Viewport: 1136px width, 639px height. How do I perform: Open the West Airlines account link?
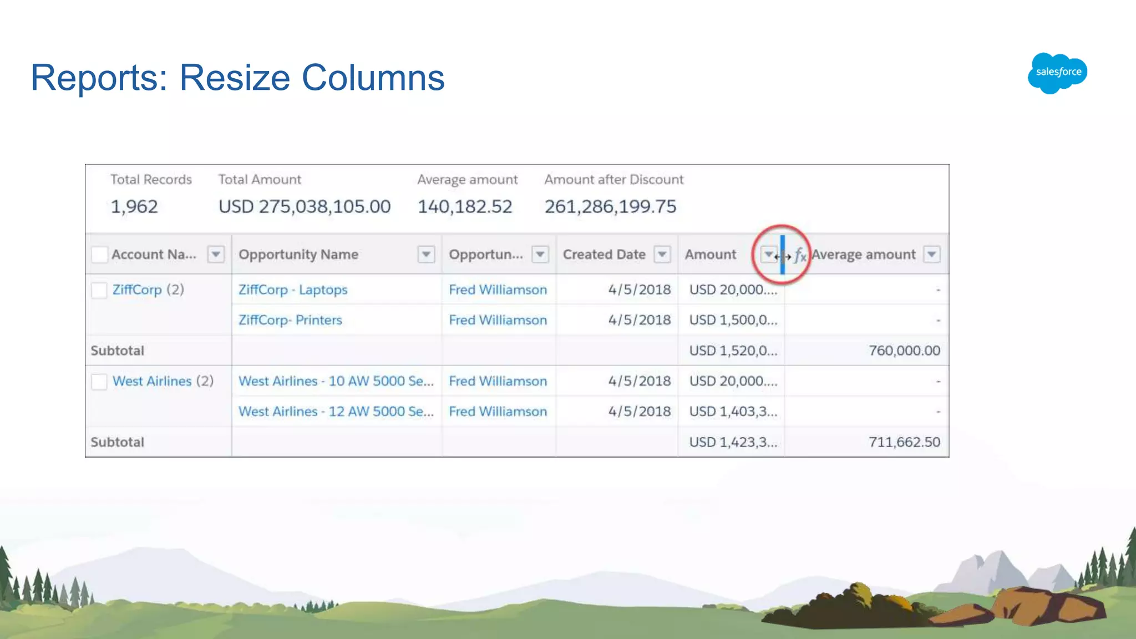click(x=152, y=381)
